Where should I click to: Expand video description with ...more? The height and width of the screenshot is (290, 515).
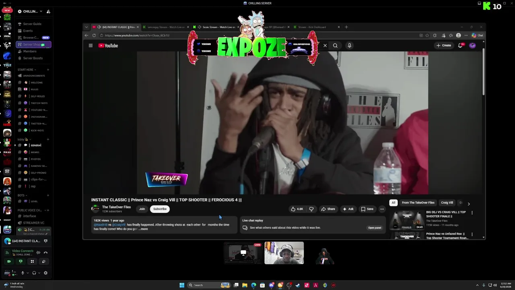point(143,229)
